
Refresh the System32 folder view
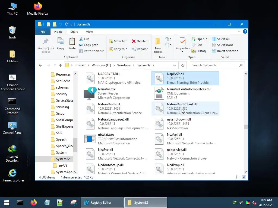tap(183, 65)
